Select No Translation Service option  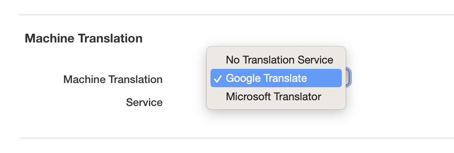279,60
